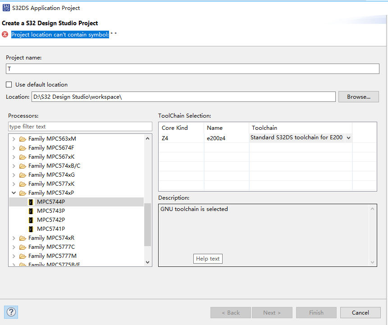The height and width of the screenshot is (325, 388).
Task: Click folder icon of Family MPC5674F
Action: tap(23, 148)
